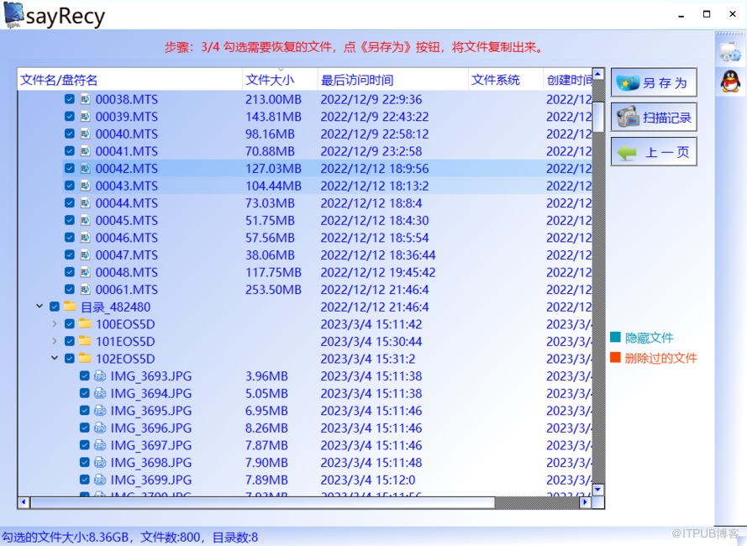
Task: Click the 00044.MTS file icon
Action: [x=85, y=203]
